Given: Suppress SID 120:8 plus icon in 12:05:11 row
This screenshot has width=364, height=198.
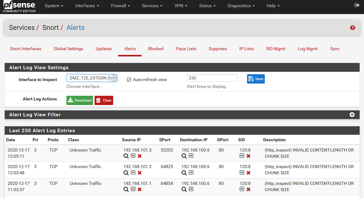Looking at the screenshot, I should point(242,156).
